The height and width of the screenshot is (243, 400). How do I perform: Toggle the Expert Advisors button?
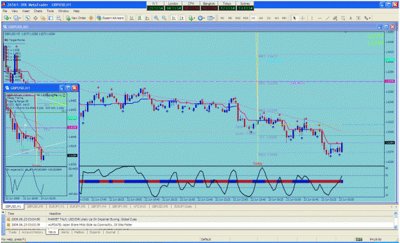pyautogui.click(x=110, y=18)
